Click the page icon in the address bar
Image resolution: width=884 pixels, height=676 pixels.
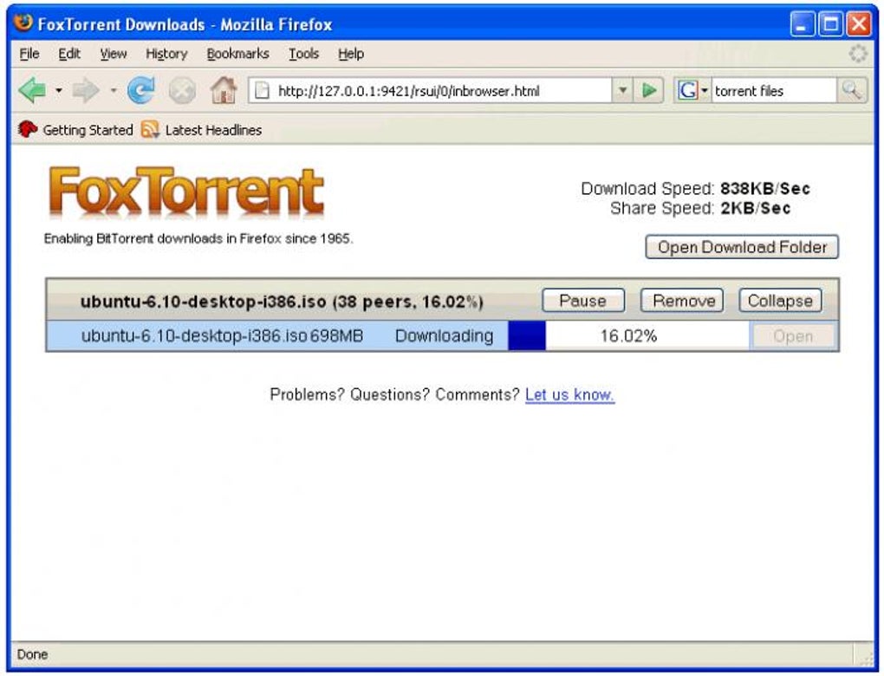(262, 90)
